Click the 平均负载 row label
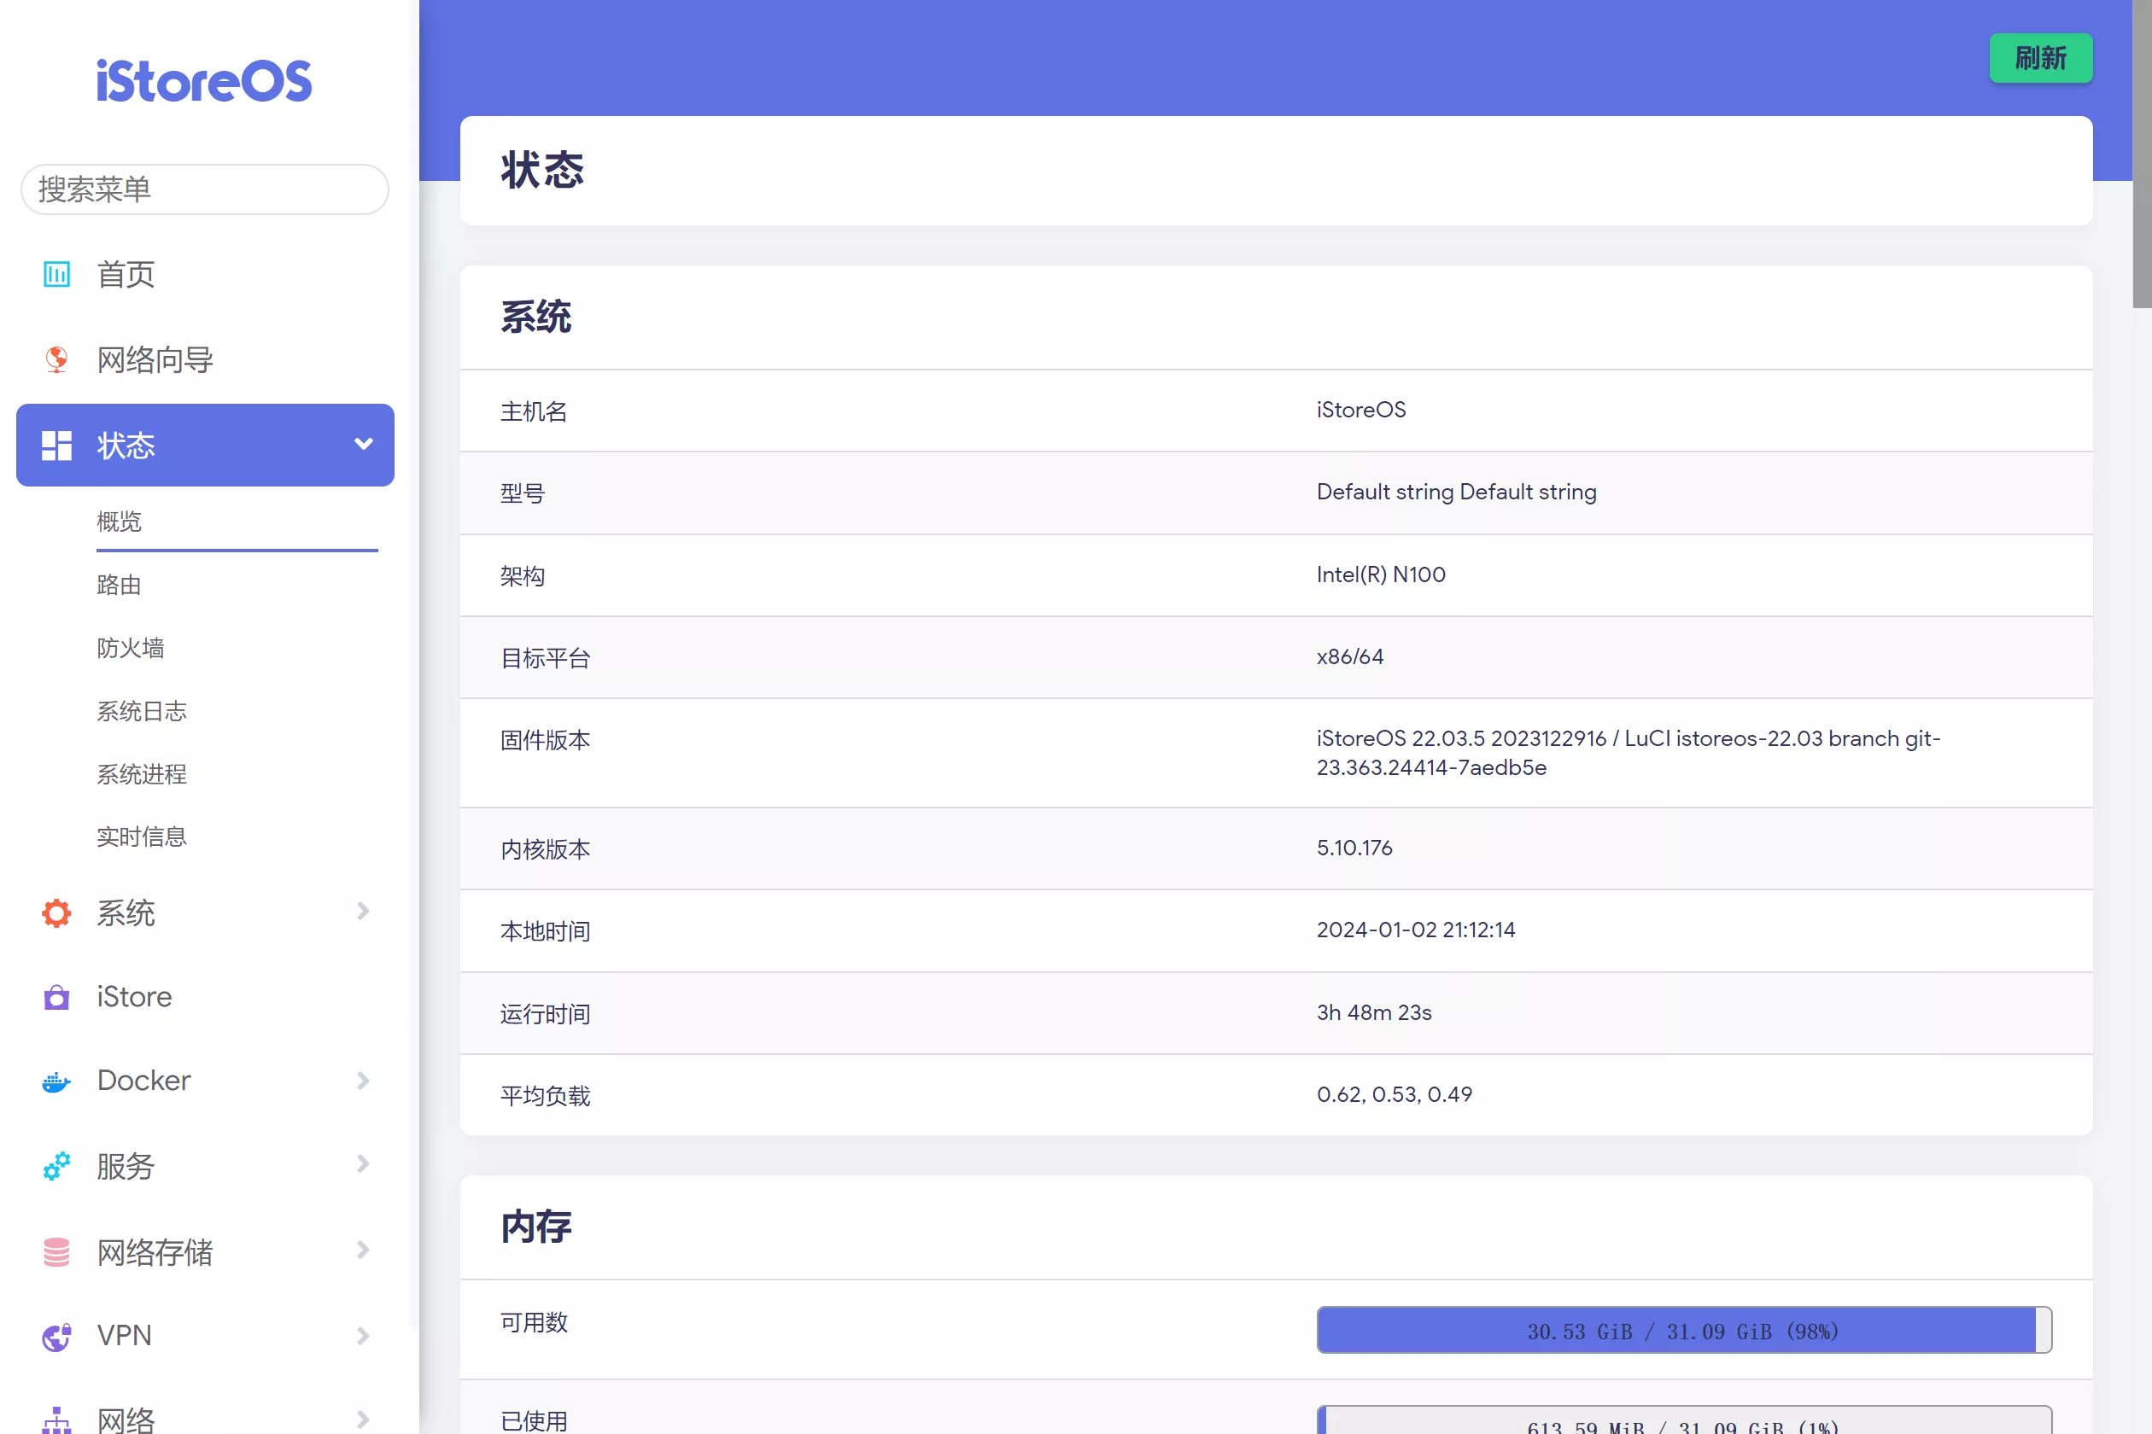The image size is (2152, 1434). [x=546, y=1096]
